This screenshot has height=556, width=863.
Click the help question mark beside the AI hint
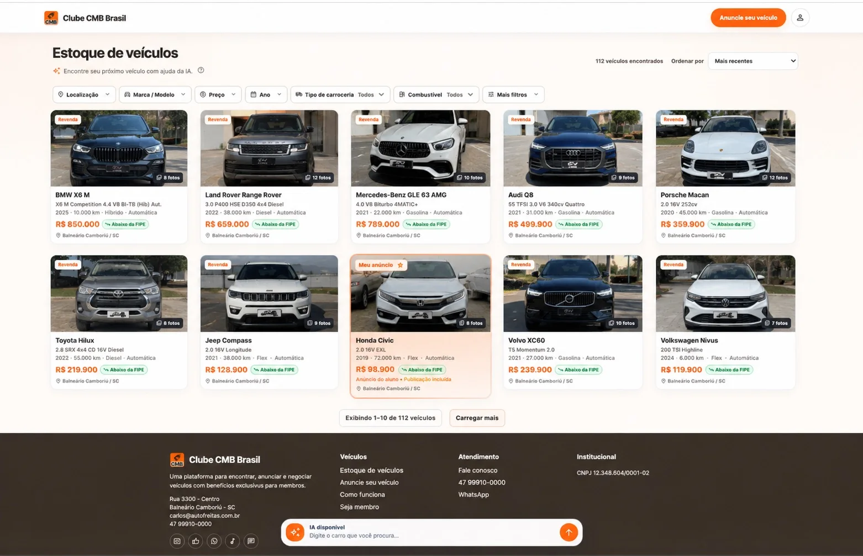pos(201,70)
